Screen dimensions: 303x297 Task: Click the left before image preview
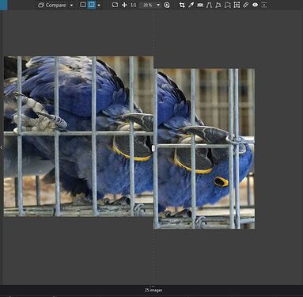point(78,136)
